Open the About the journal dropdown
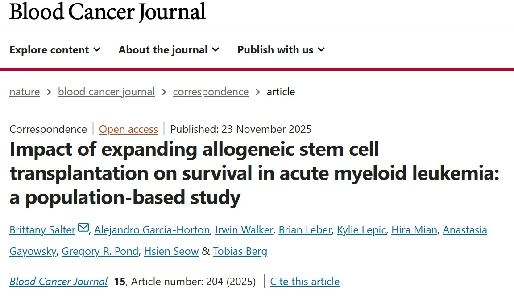The image size is (514, 298). pyautogui.click(x=169, y=50)
